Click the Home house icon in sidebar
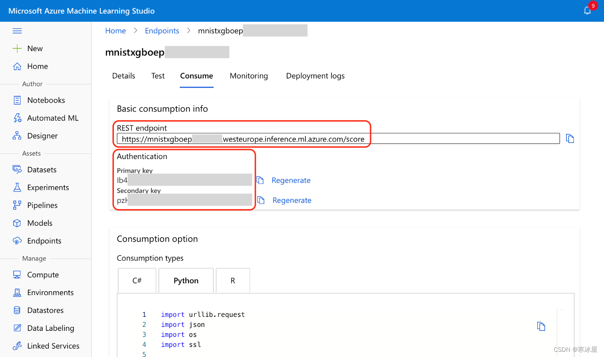 [x=17, y=66]
